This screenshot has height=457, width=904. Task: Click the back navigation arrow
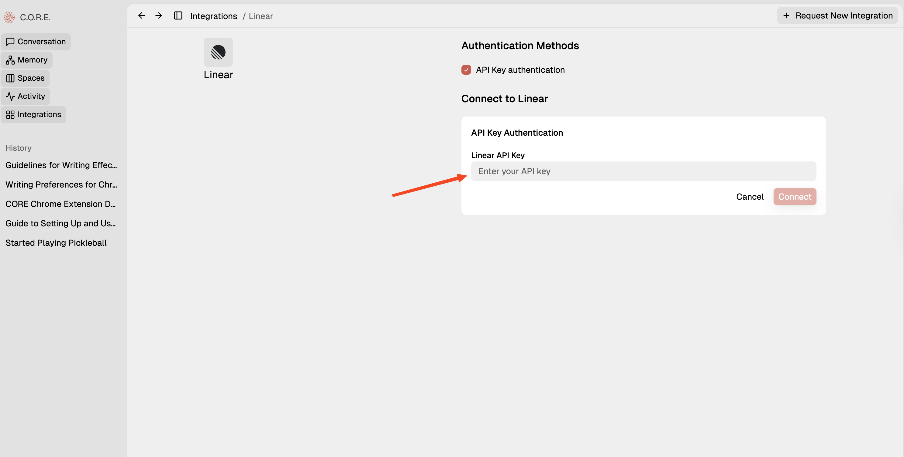141,15
